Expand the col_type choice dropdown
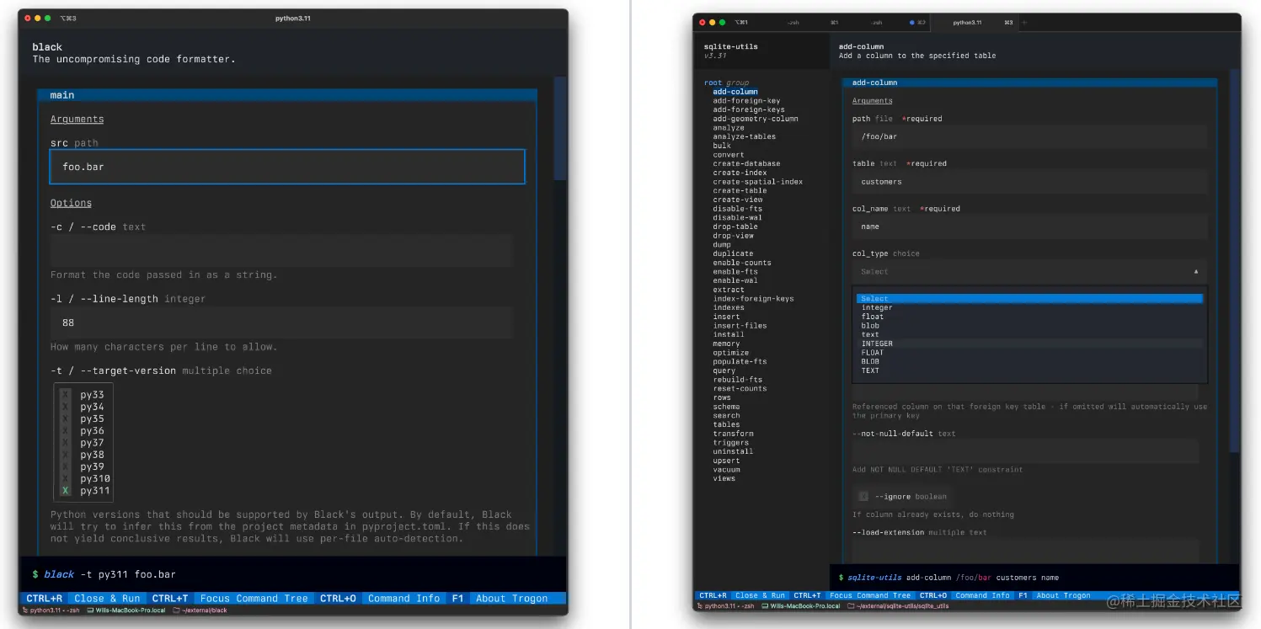This screenshot has height=629, width=1261. coord(1029,271)
